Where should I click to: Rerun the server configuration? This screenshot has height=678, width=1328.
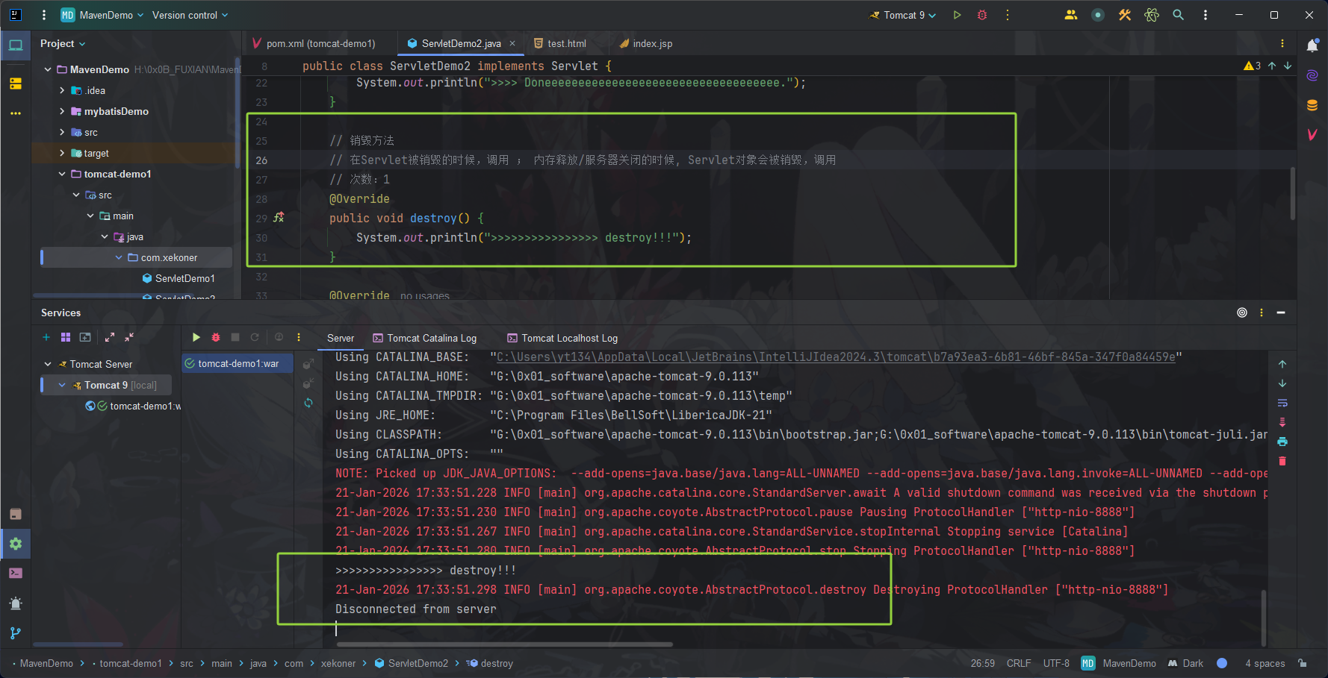[255, 337]
